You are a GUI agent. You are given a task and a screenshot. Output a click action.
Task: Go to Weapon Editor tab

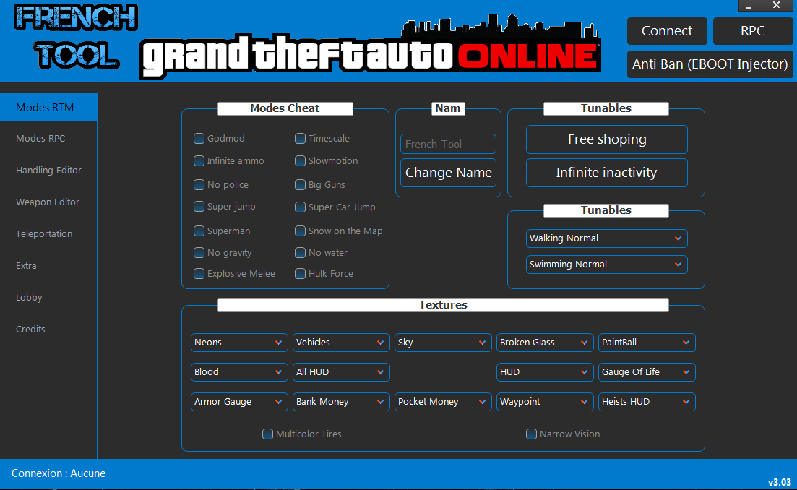pos(48,202)
